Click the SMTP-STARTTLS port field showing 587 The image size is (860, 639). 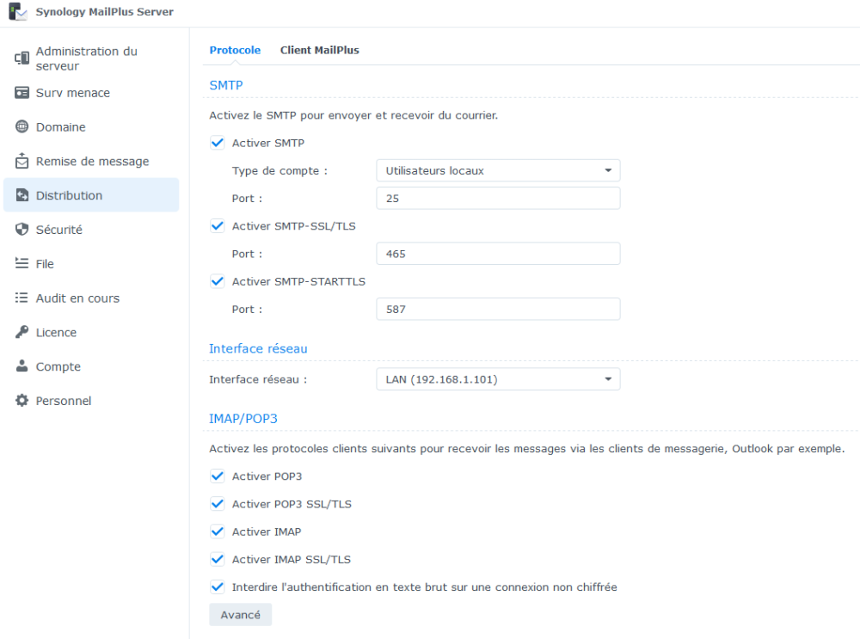[498, 310]
